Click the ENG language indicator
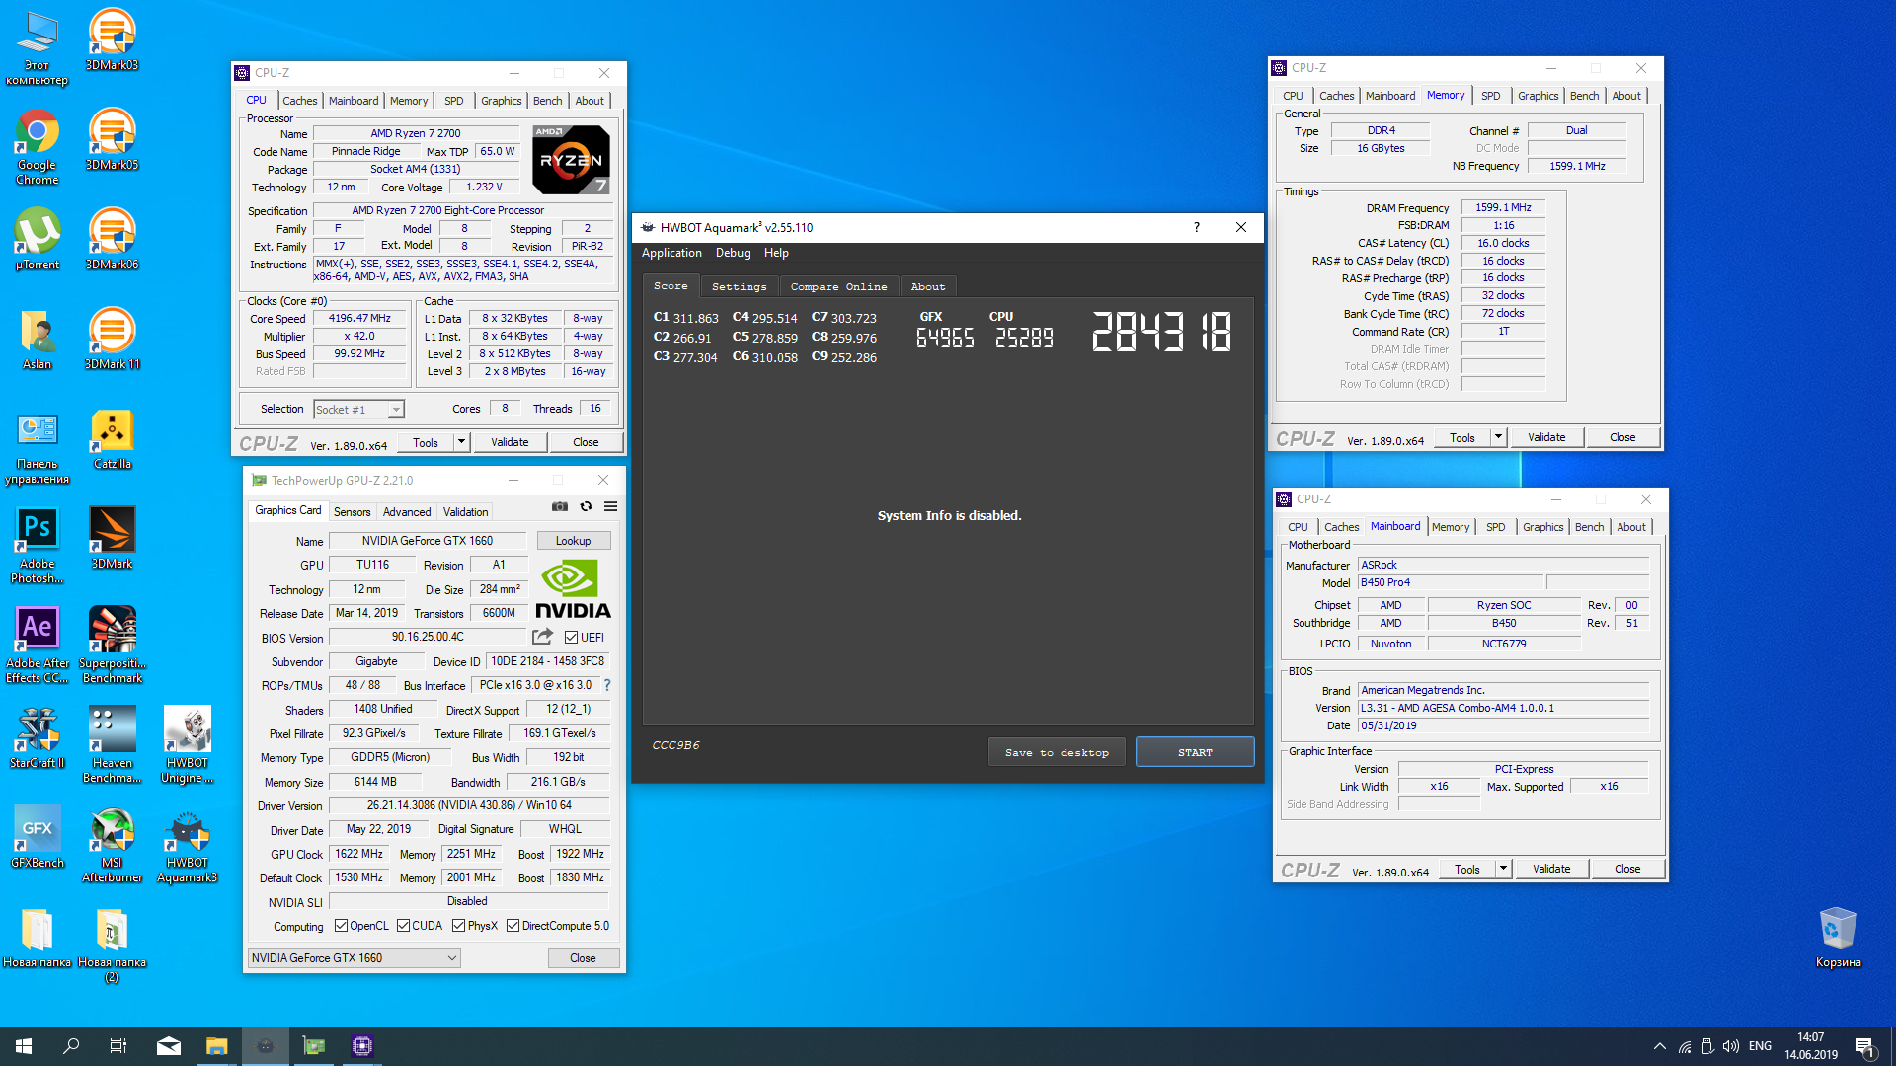1896x1066 pixels. 1760,1046
